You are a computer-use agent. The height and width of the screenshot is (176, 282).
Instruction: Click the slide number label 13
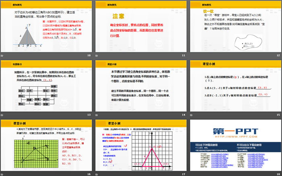pos(89,115)
